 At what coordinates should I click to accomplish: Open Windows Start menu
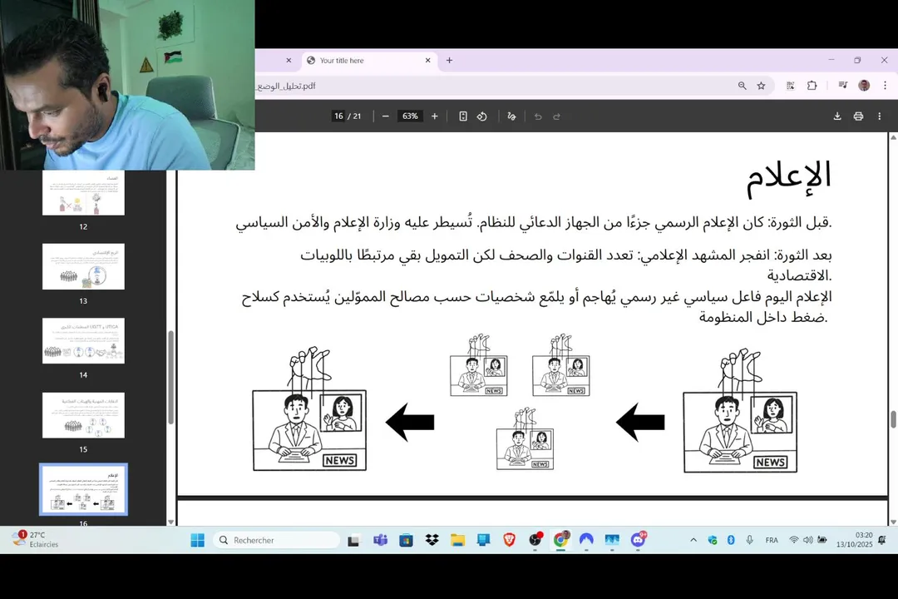tap(198, 540)
